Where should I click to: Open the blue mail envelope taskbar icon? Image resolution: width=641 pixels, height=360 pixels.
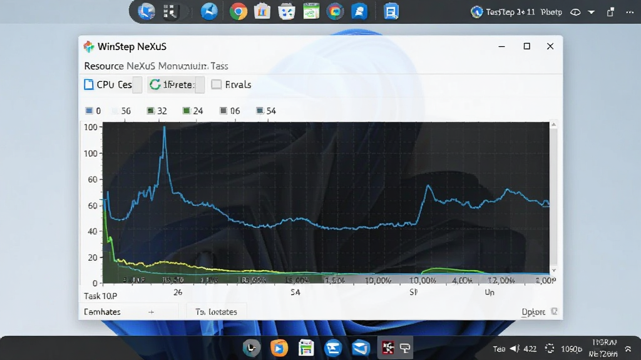tap(361, 348)
